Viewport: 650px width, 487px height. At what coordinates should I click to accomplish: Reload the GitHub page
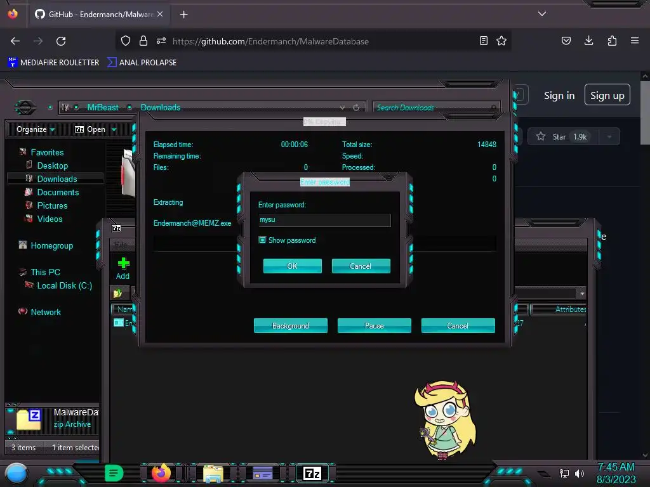tap(61, 41)
